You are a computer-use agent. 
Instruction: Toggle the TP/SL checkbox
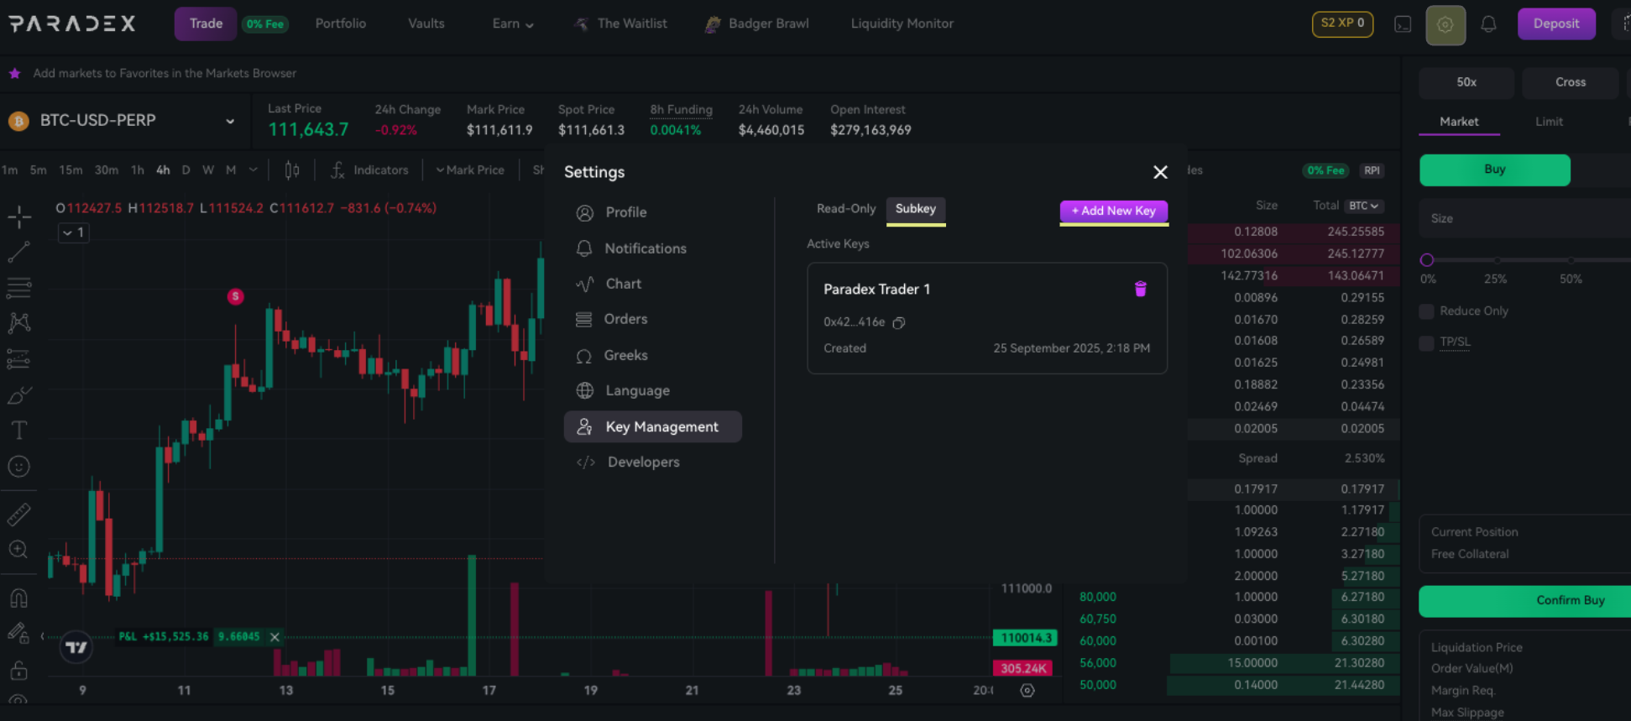(x=1426, y=342)
